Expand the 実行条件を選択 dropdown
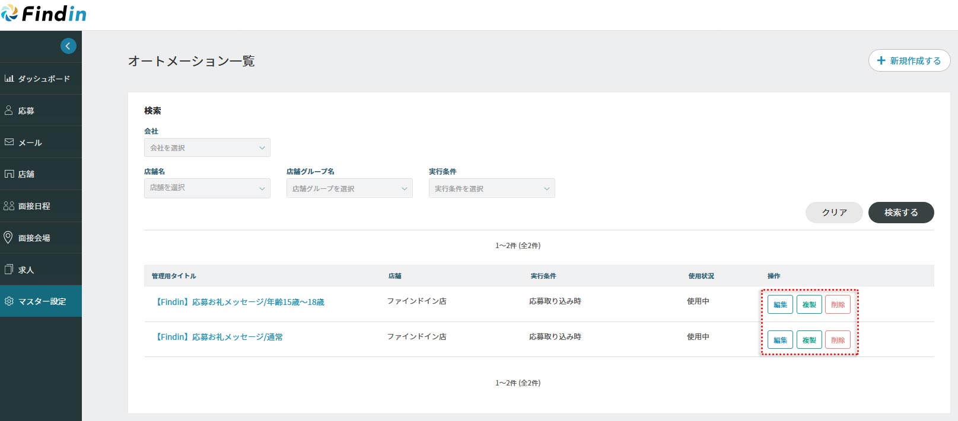Viewport: 958px width, 421px height. click(492, 188)
